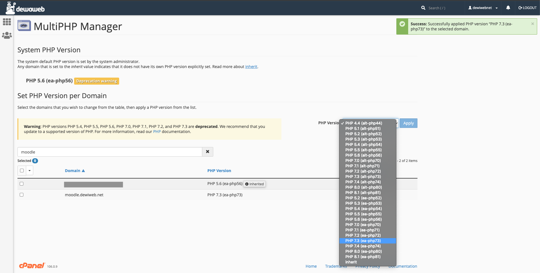Open the selection options dropdown caret

tap(30, 170)
